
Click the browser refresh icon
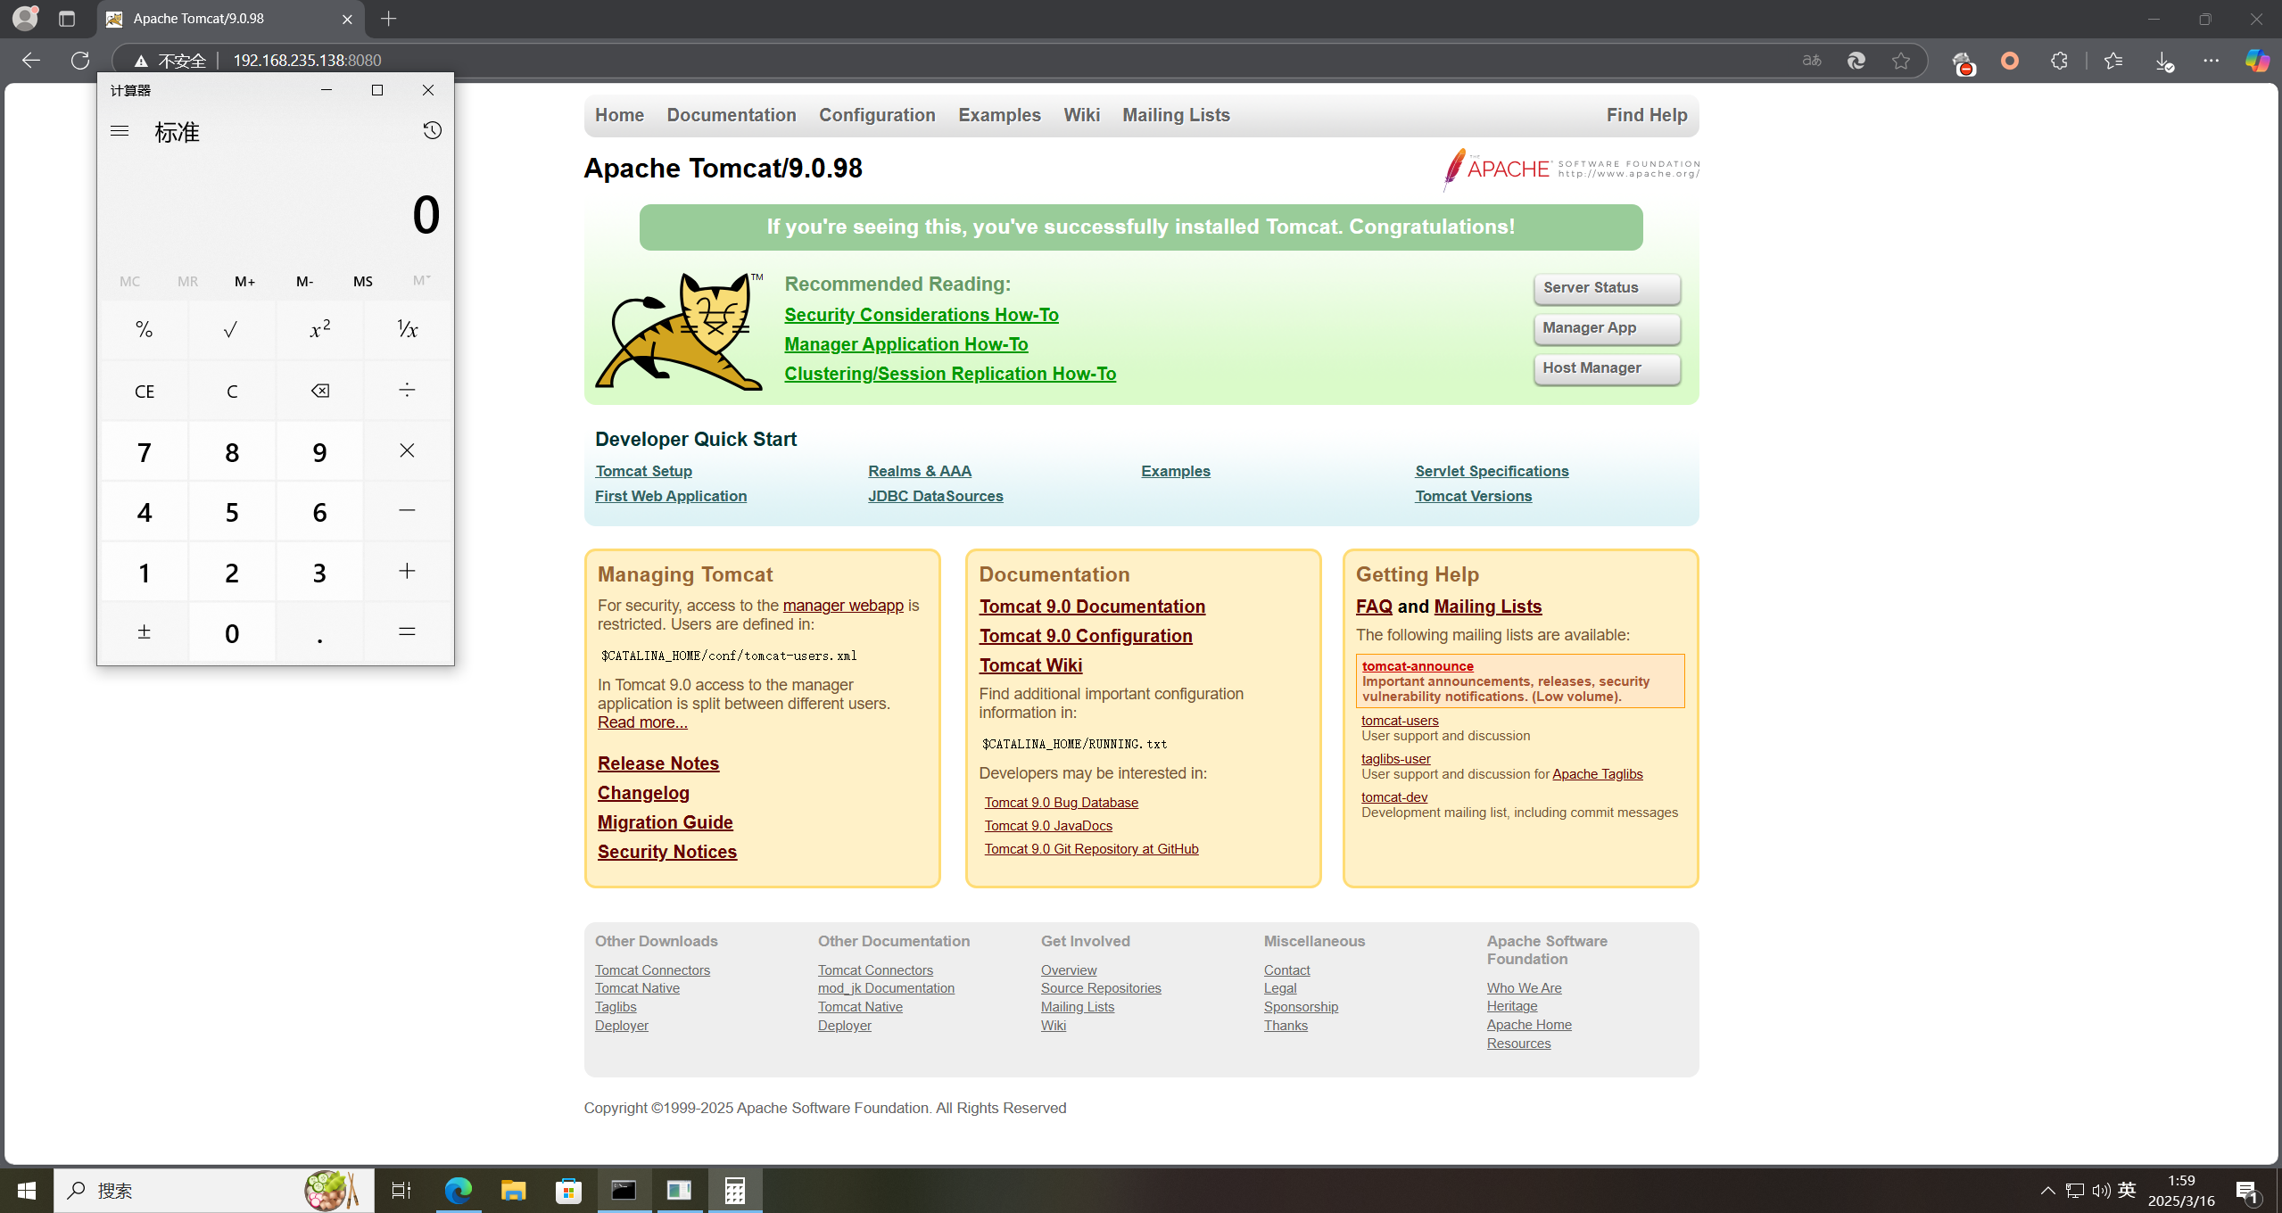coord(80,61)
